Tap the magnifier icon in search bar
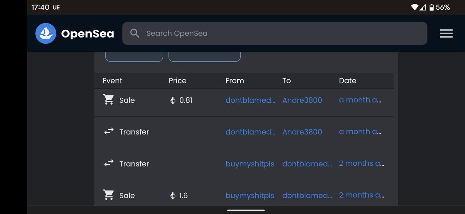465x214 pixels. coord(134,33)
